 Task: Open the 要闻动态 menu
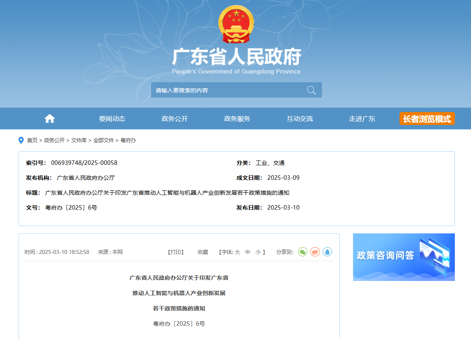coord(112,119)
